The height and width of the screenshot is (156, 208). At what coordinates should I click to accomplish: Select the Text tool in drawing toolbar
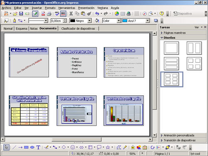(38, 147)
